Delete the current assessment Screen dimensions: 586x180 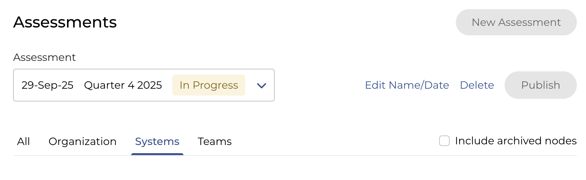coord(477,85)
